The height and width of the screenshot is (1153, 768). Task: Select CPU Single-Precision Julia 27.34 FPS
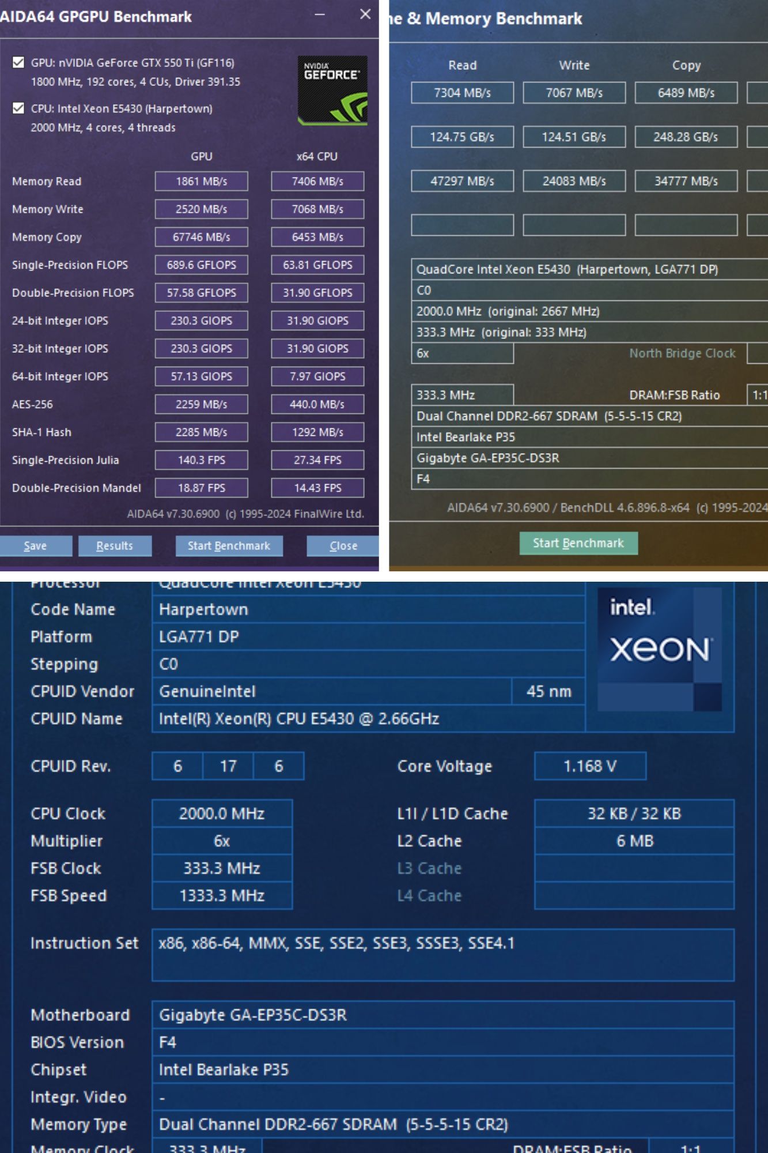point(317,459)
